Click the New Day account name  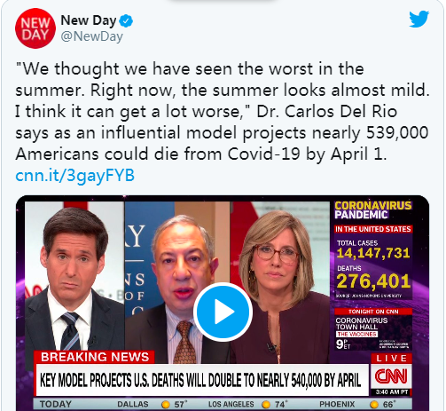tap(89, 20)
